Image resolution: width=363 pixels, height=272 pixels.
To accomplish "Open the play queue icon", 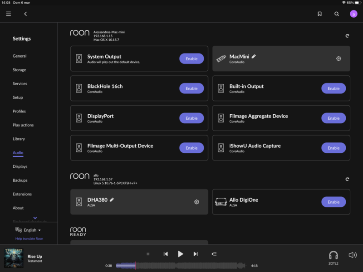I will click(214, 254).
